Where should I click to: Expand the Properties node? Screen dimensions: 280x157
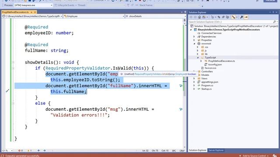click(194, 40)
